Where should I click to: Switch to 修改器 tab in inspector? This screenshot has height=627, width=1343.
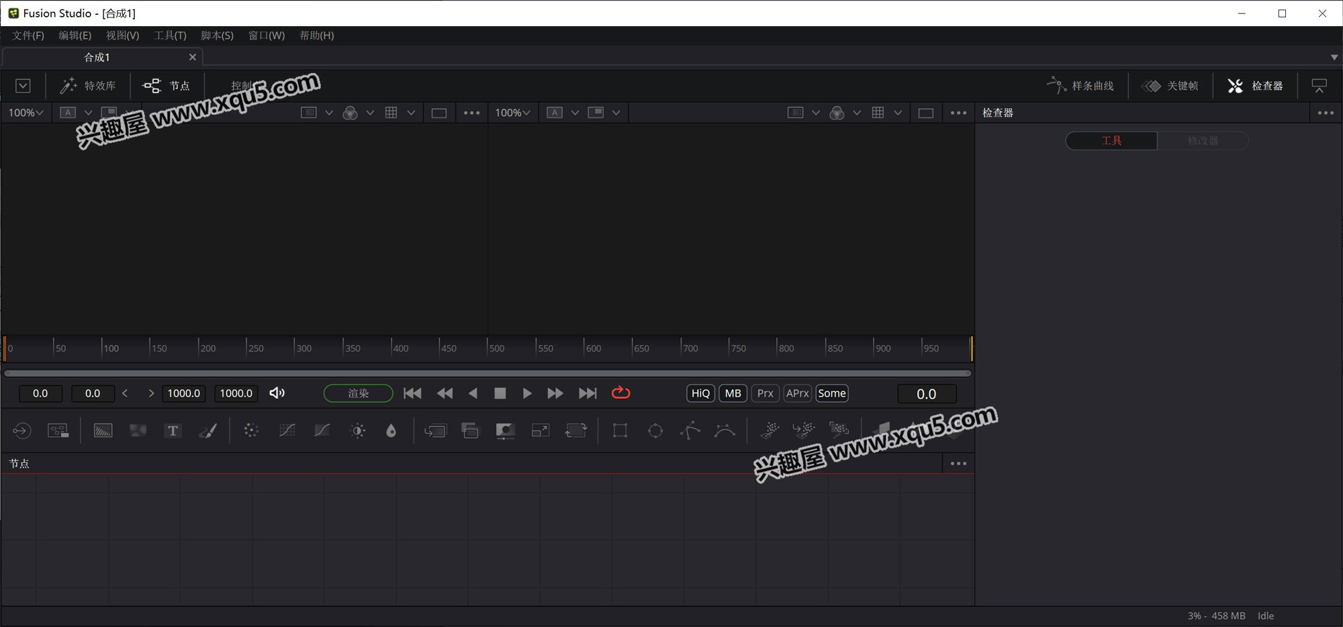pyautogui.click(x=1203, y=140)
